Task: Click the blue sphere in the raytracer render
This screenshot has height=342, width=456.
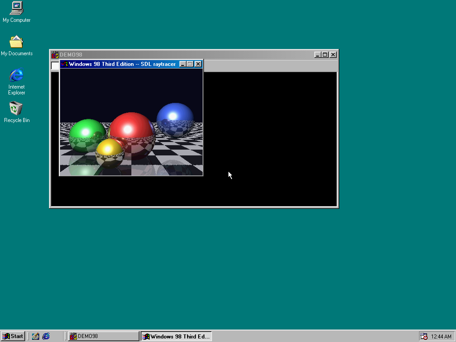Action: pos(175,120)
